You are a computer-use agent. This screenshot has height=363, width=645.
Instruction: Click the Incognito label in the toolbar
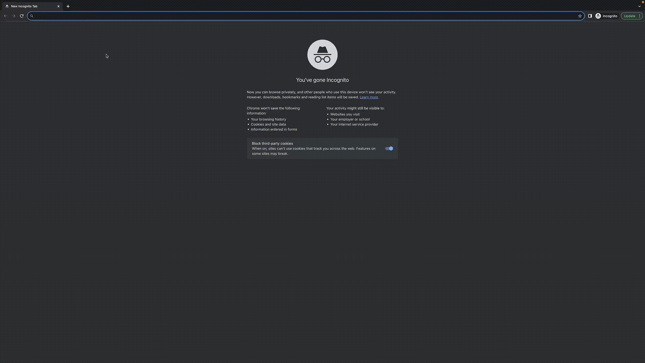pos(610,16)
